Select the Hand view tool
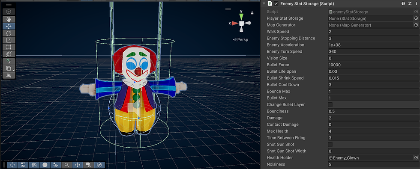The width and height of the screenshot is (420, 169). tap(9, 19)
